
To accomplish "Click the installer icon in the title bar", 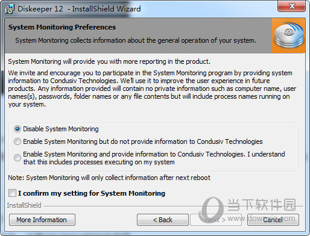I will click(x=10, y=9).
